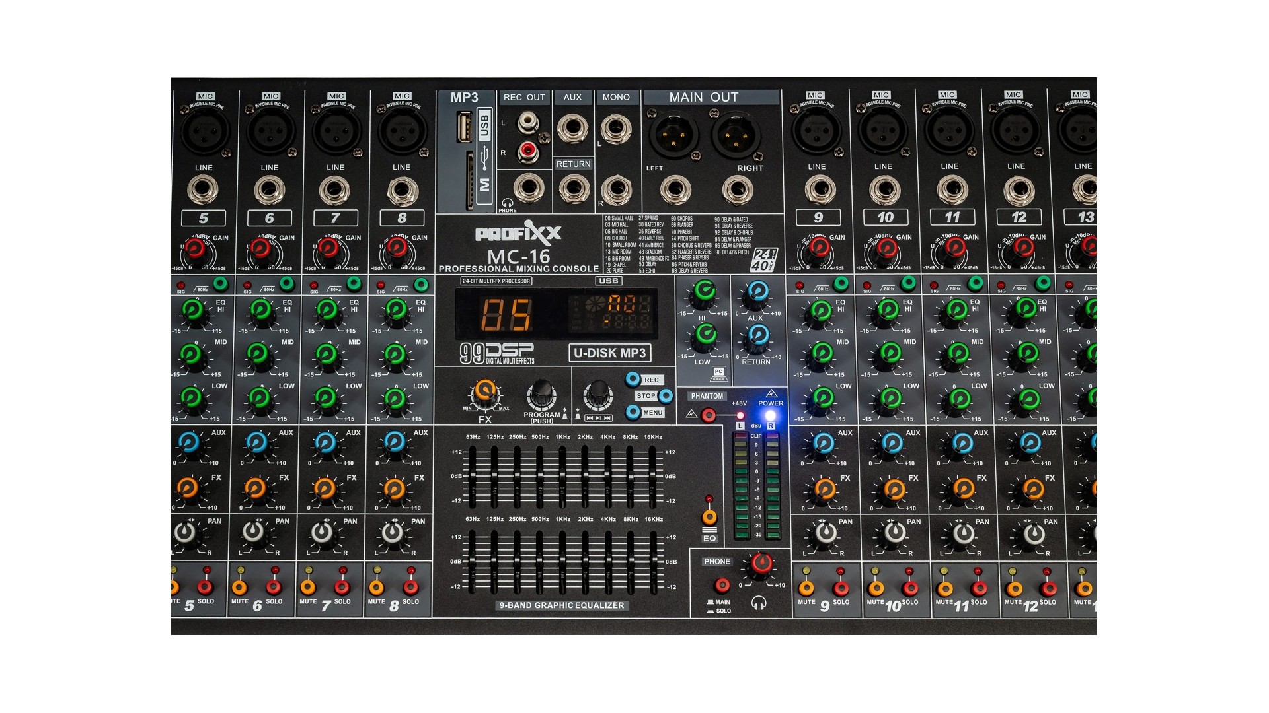This screenshot has height=713, width=1269.
Task: Click the headphone icon below PHONE knob
Action: click(x=759, y=603)
